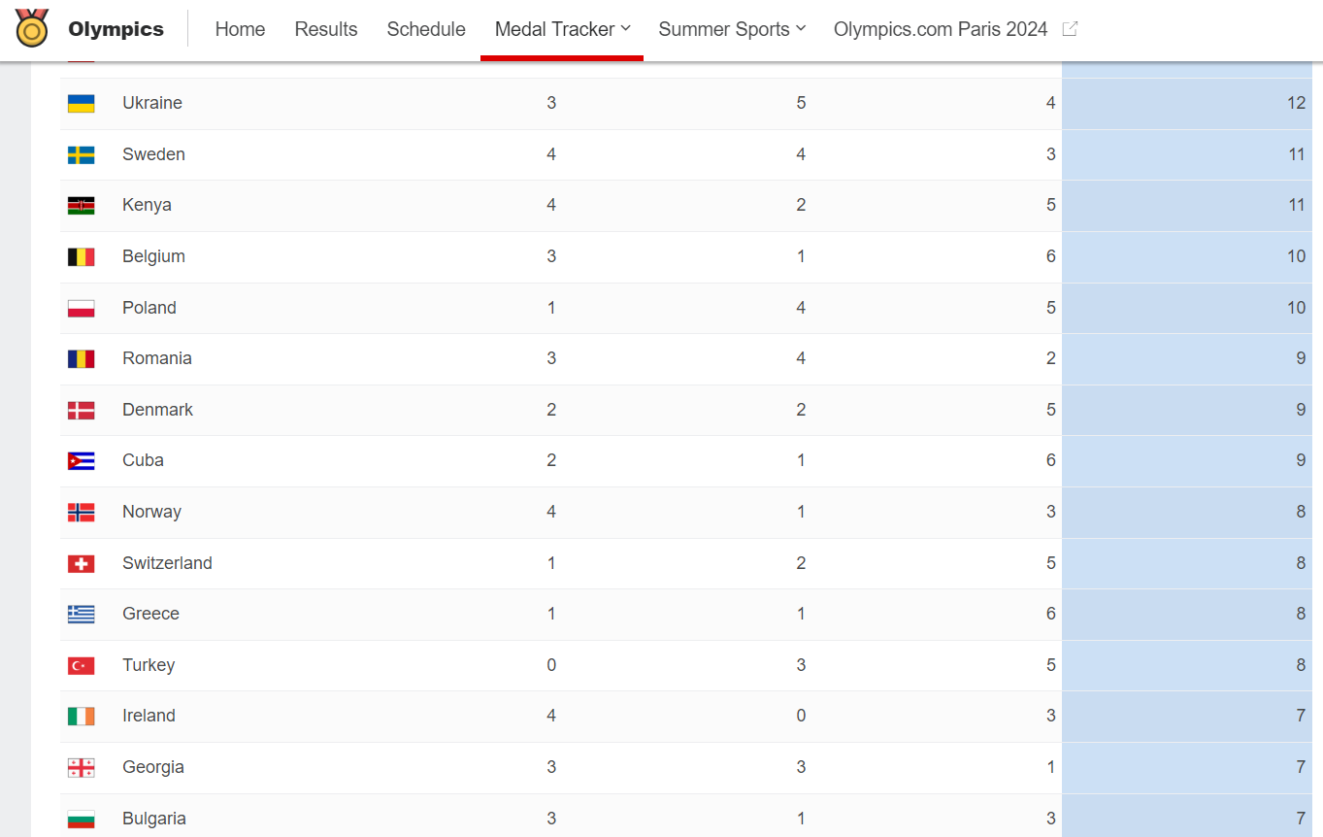
Task: Click Ukraine's silver medal count 5
Action: [x=801, y=103]
